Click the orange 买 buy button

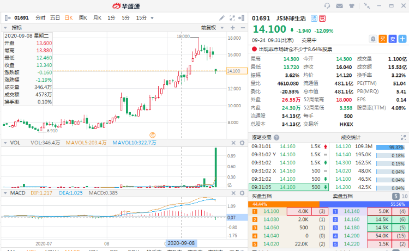tap(383, 39)
